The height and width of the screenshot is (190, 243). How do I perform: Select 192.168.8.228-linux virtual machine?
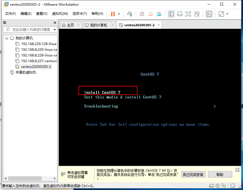(x=36, y=55)
